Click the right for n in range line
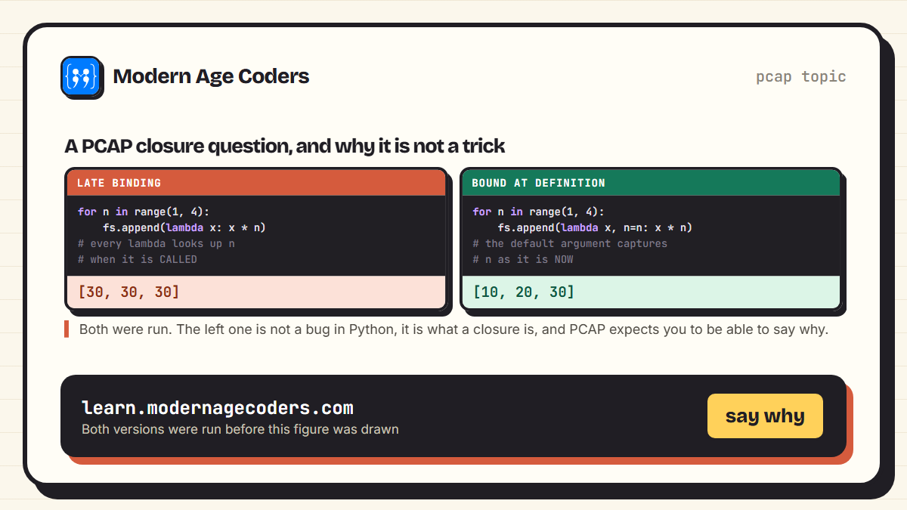This screenshot has height=510, width=907. point(539,212)
